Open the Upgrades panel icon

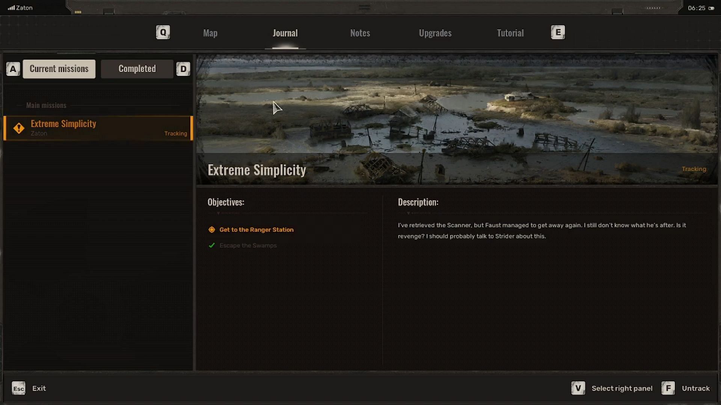(435, 33)
